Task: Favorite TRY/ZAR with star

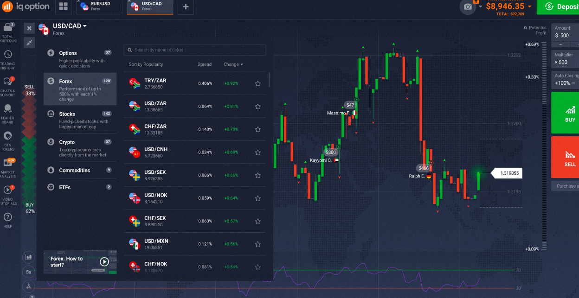Action: coord(257,83)
